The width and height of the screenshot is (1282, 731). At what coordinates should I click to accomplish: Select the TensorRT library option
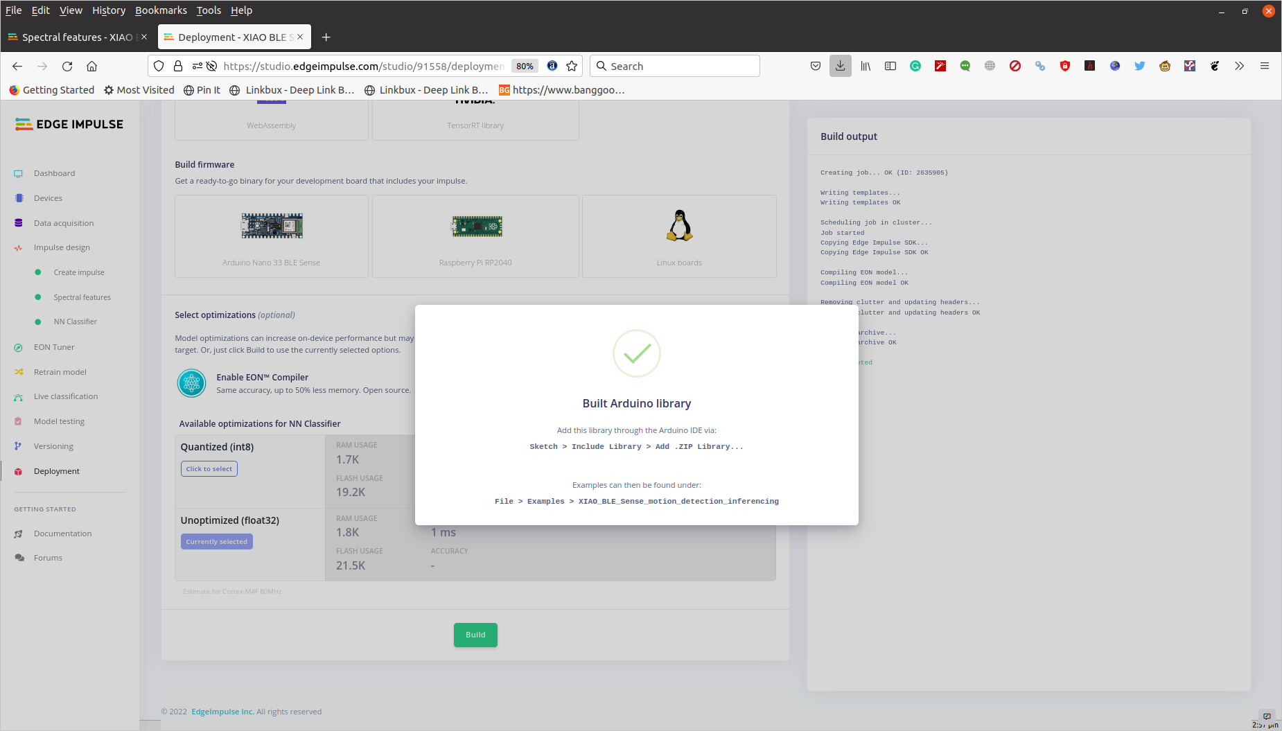[475, 121]
